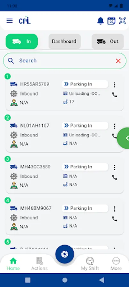129x287 pixels.
Task: Call driver of MH46BM9067
Action: [x=115, y=219]
